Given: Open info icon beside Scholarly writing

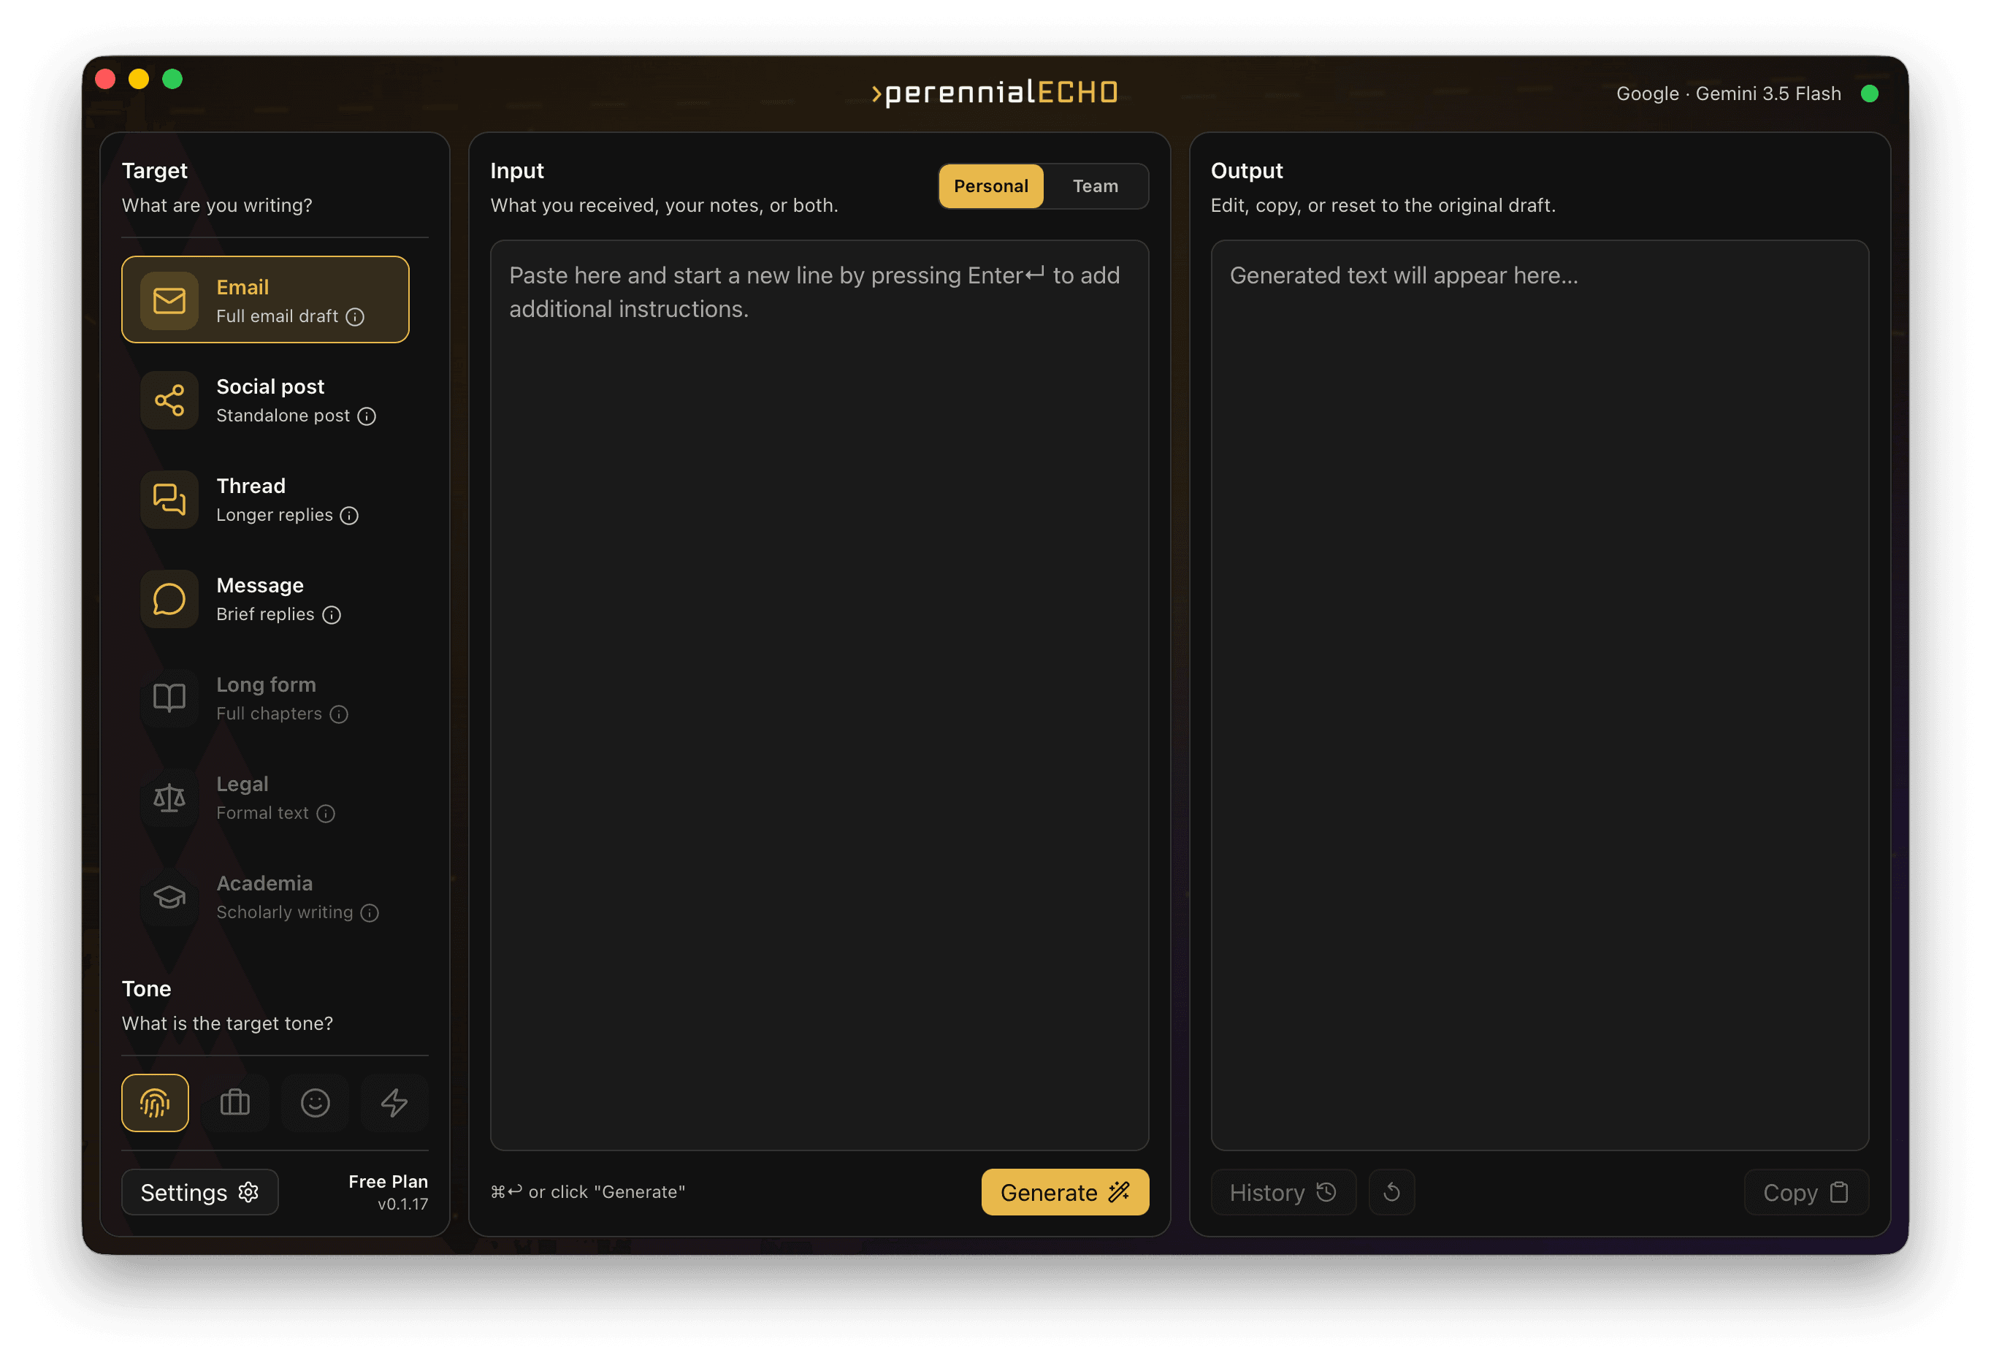Looking at the screenshot, I should pos(370,913).
